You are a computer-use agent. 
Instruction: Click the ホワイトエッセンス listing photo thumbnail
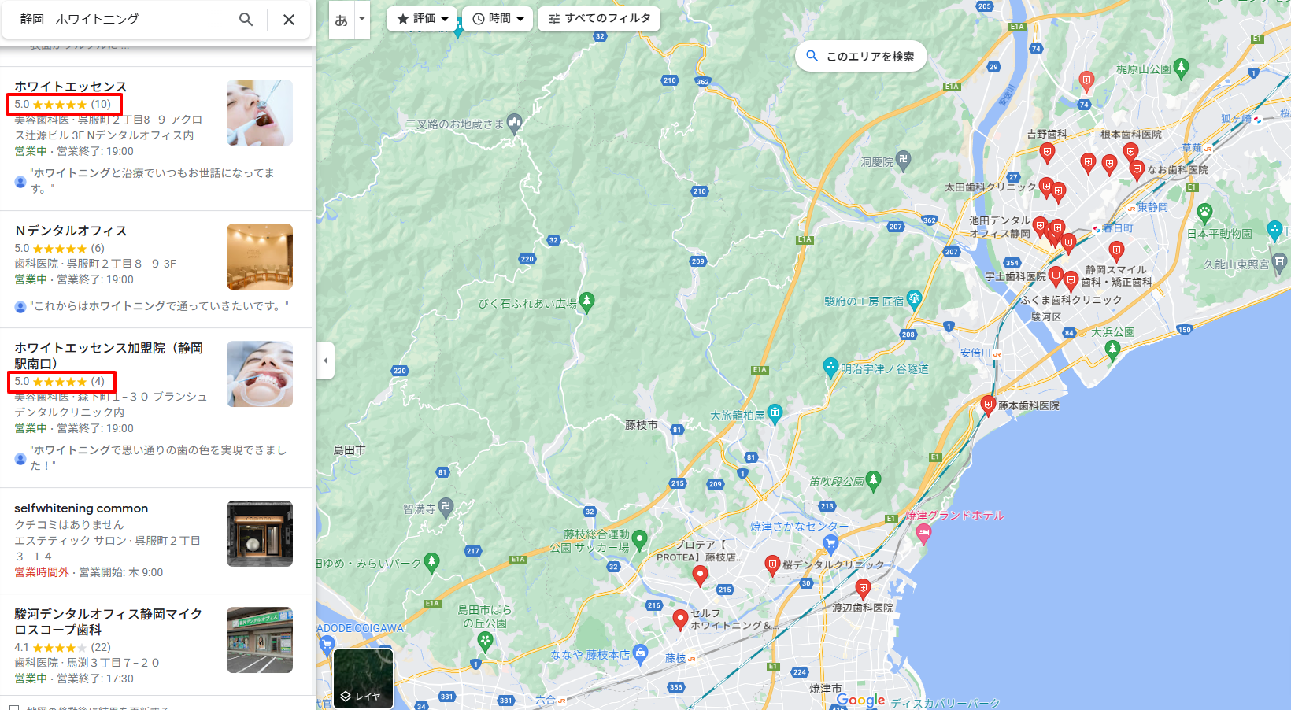[260, 113]
